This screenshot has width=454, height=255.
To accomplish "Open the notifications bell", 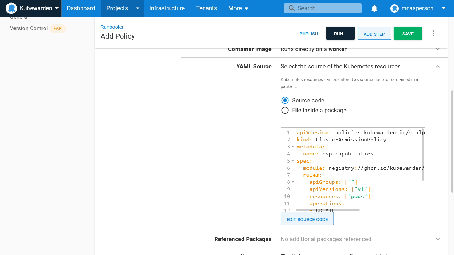I will (374, 8).
